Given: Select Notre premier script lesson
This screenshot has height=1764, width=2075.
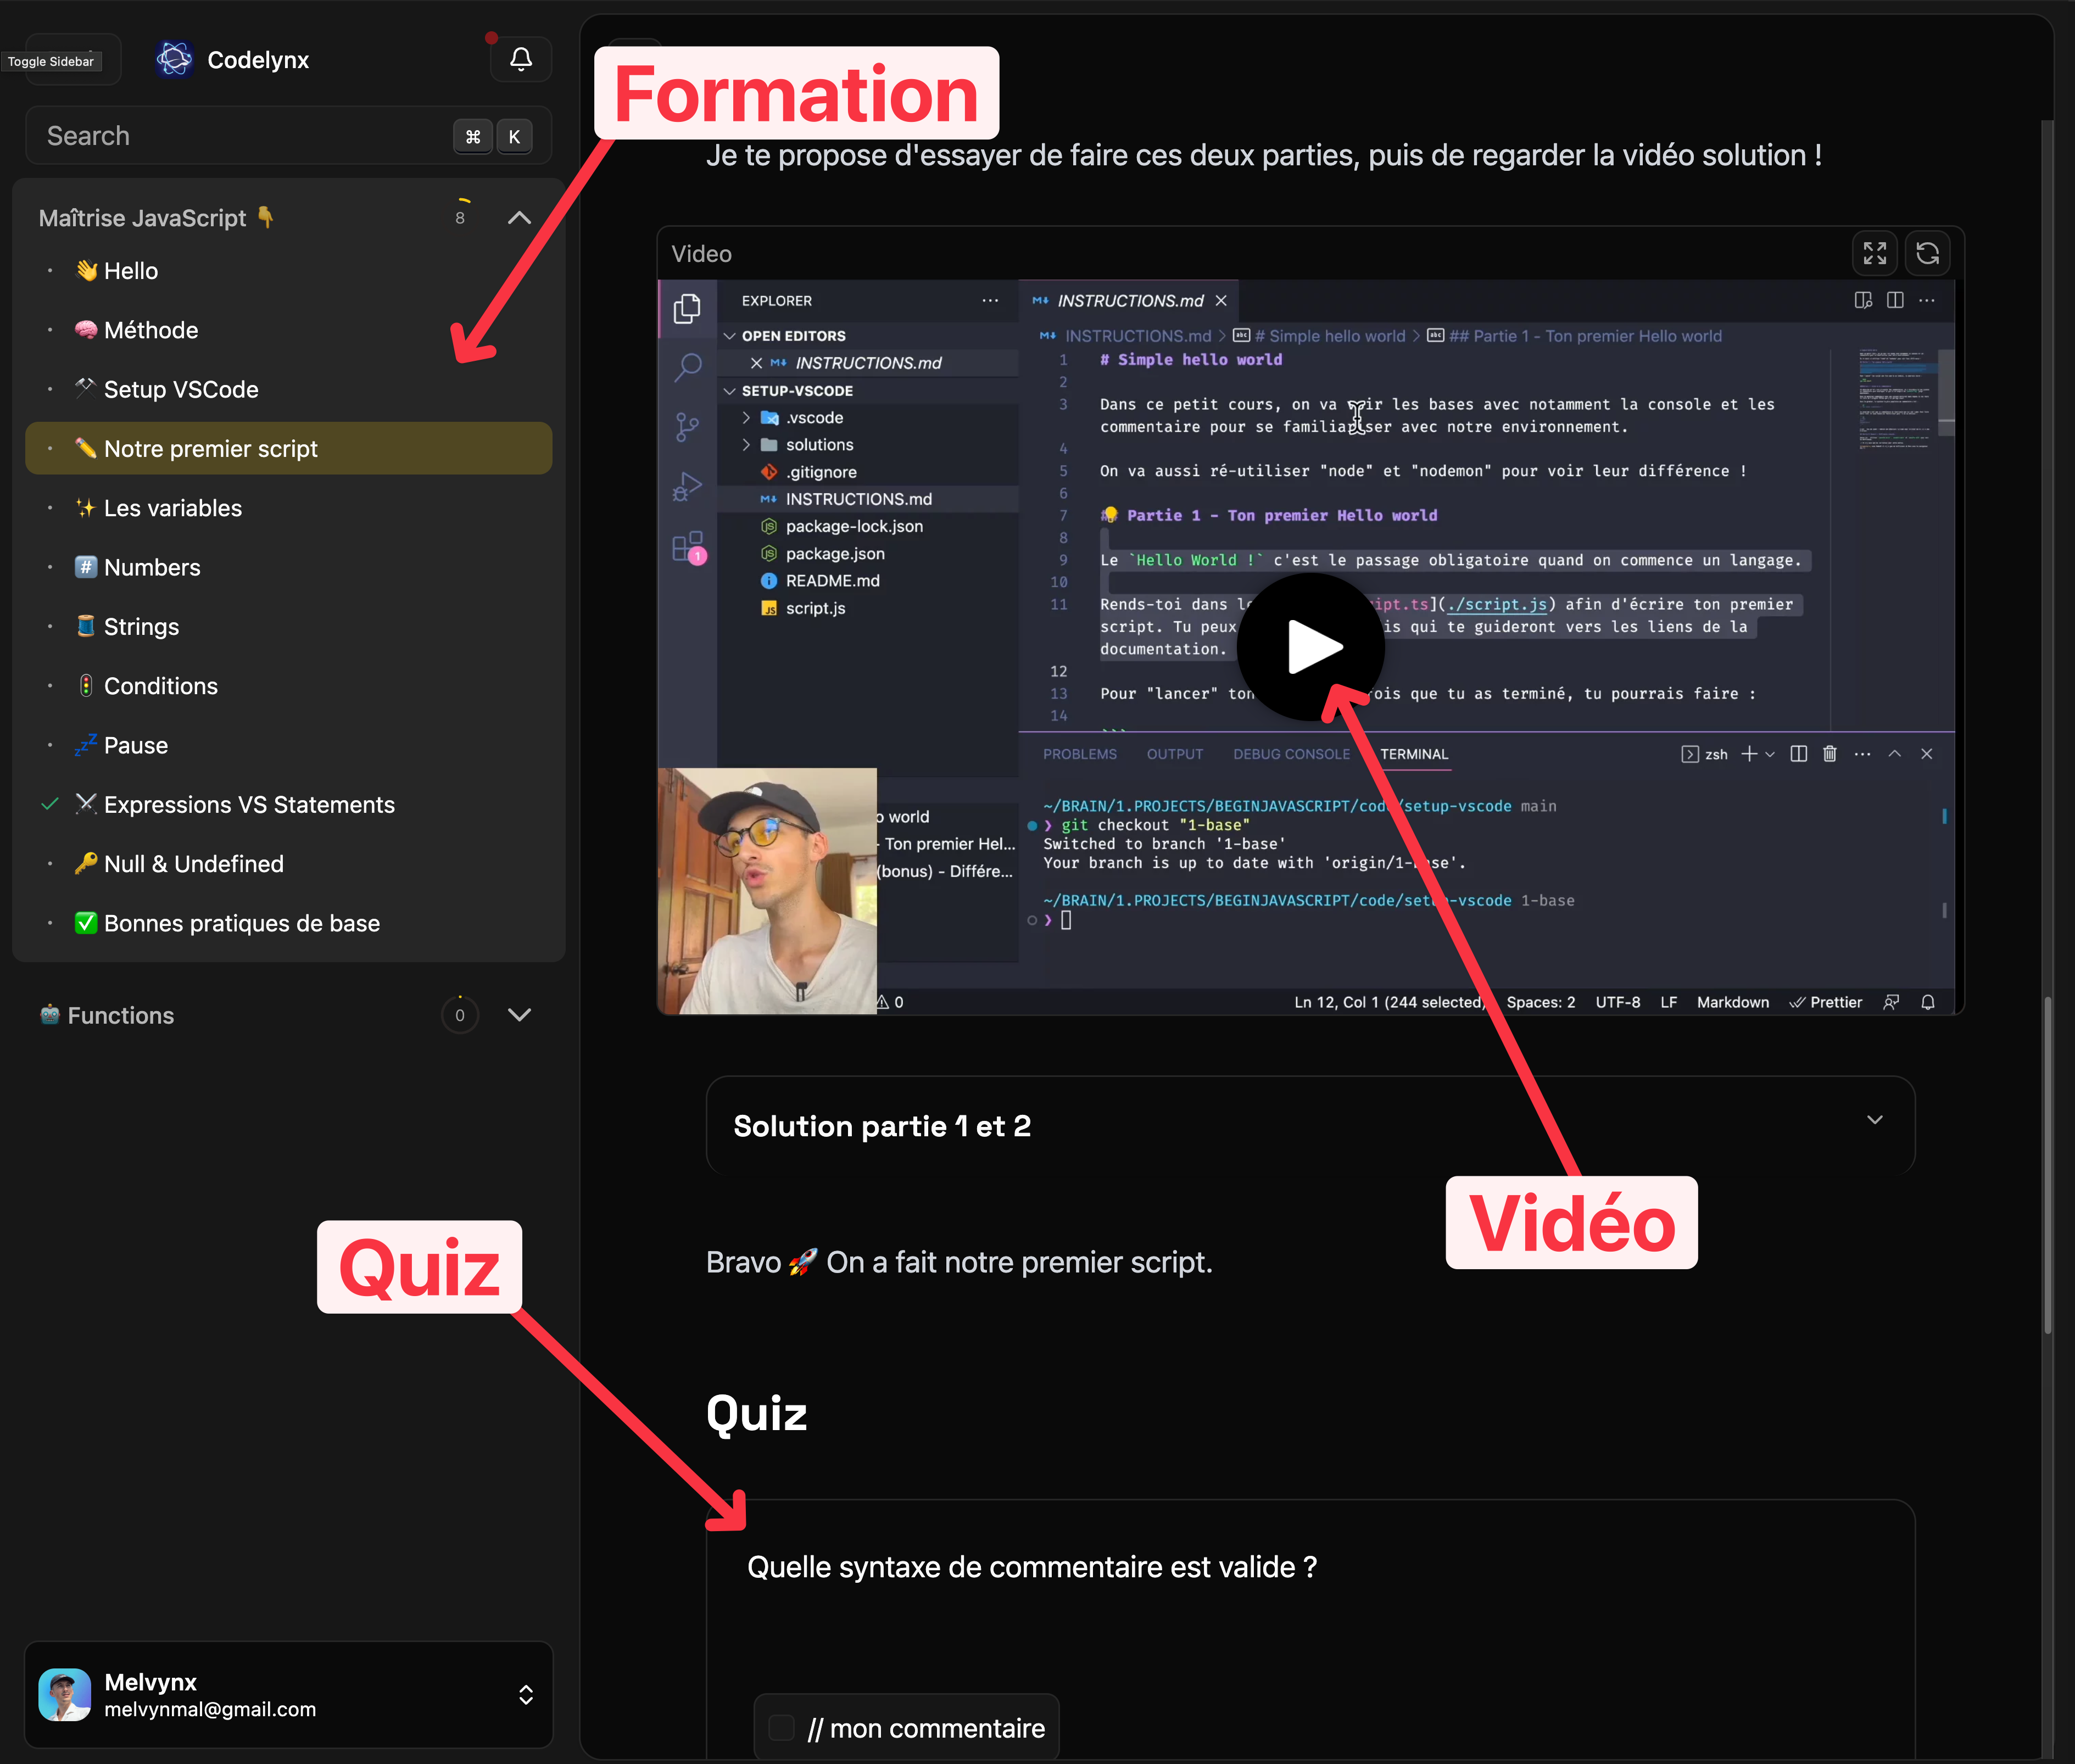Looking at the screenshot, I should pos(288,448).
